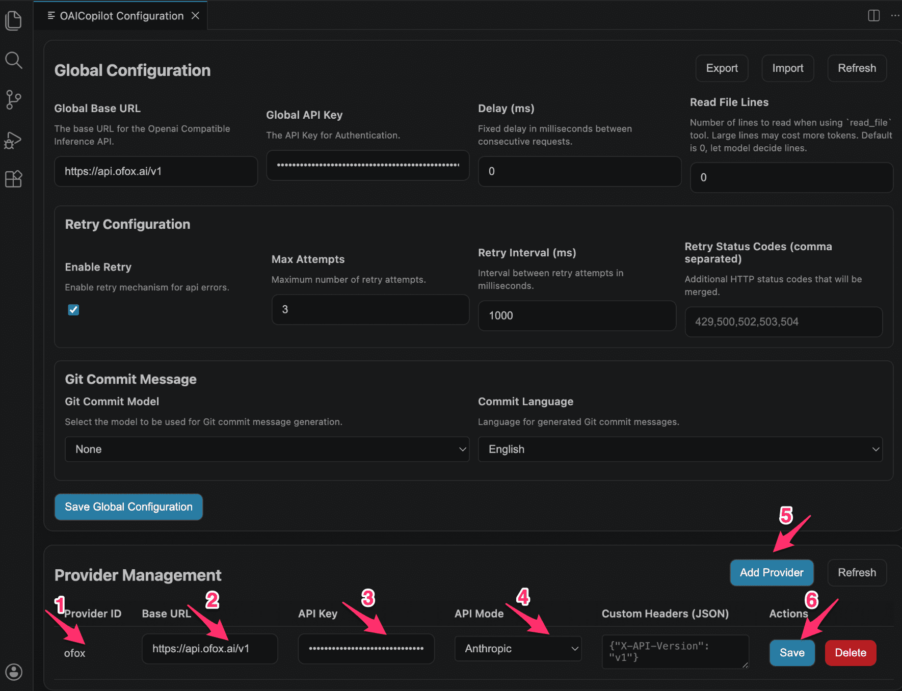The width and height of the screenshot is (902, 691).
Task: Open the Run and Debug view
Action: (x=13, y=140)
